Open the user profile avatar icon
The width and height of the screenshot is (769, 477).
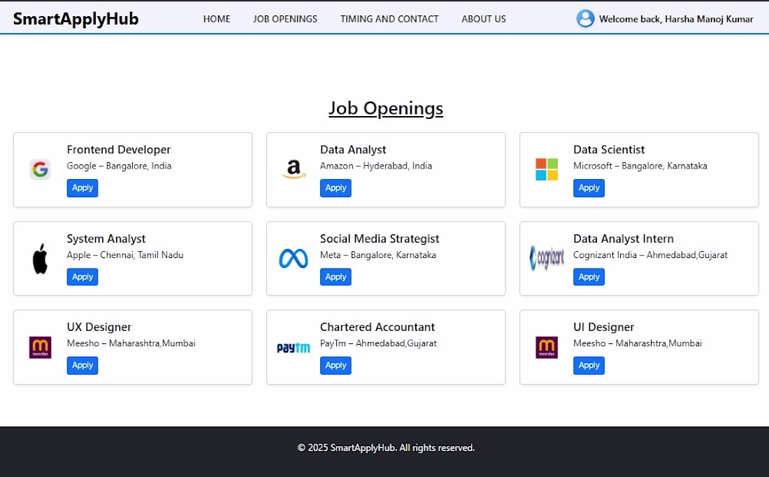pyautogui.click(x=585, y=19)
